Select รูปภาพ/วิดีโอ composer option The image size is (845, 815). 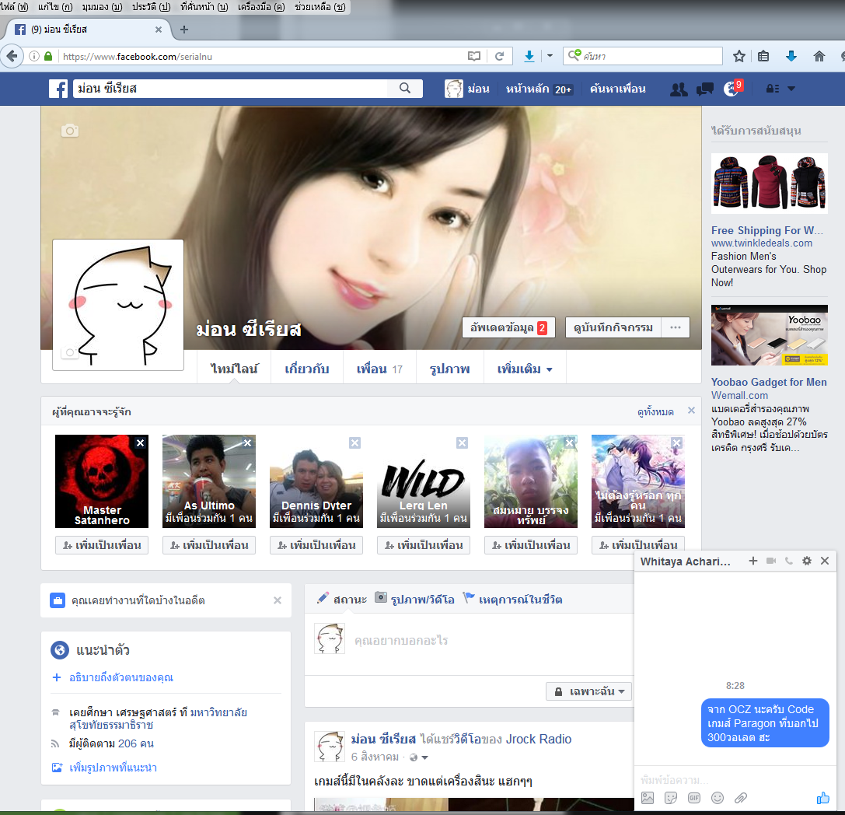[414, 599]
